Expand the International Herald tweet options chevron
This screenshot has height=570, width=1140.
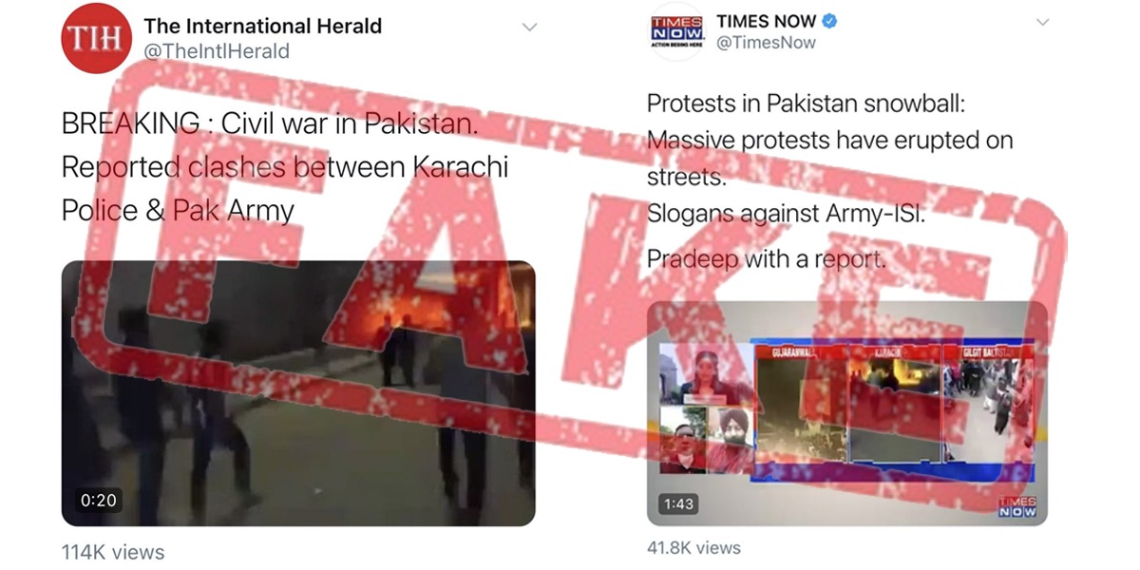point(530,27)
